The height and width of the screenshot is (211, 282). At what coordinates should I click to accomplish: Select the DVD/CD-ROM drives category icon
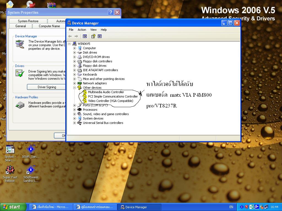pyautogui.click(x=80, y=57)
